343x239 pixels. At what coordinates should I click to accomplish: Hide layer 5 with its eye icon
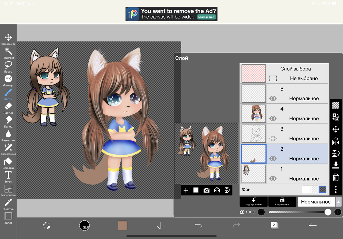coord(273,99)
